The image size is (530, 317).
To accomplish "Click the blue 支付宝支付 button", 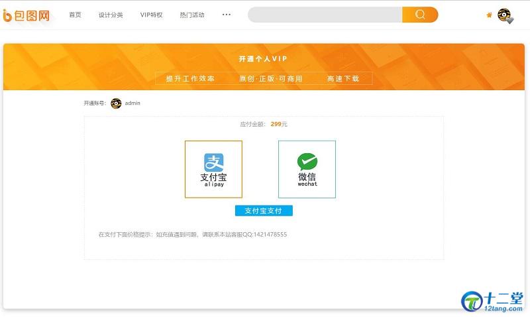I will (264, 210).
